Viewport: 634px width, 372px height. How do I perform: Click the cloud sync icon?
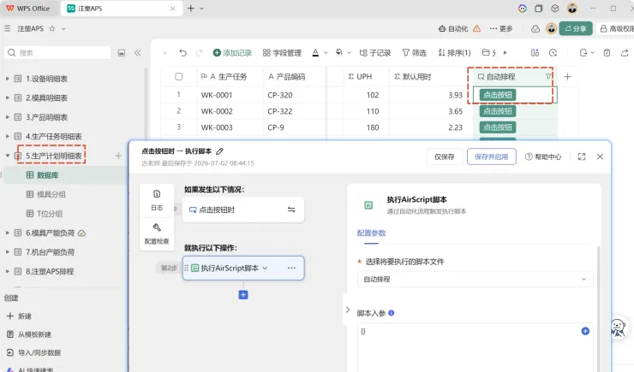(x=535, y=28)
